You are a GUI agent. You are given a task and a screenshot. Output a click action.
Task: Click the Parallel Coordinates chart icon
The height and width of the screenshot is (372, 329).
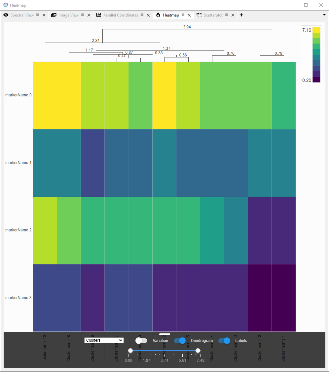coord(98,15)
